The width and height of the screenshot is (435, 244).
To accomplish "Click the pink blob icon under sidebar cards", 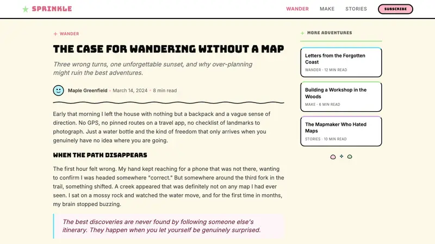I will [333, 157].
